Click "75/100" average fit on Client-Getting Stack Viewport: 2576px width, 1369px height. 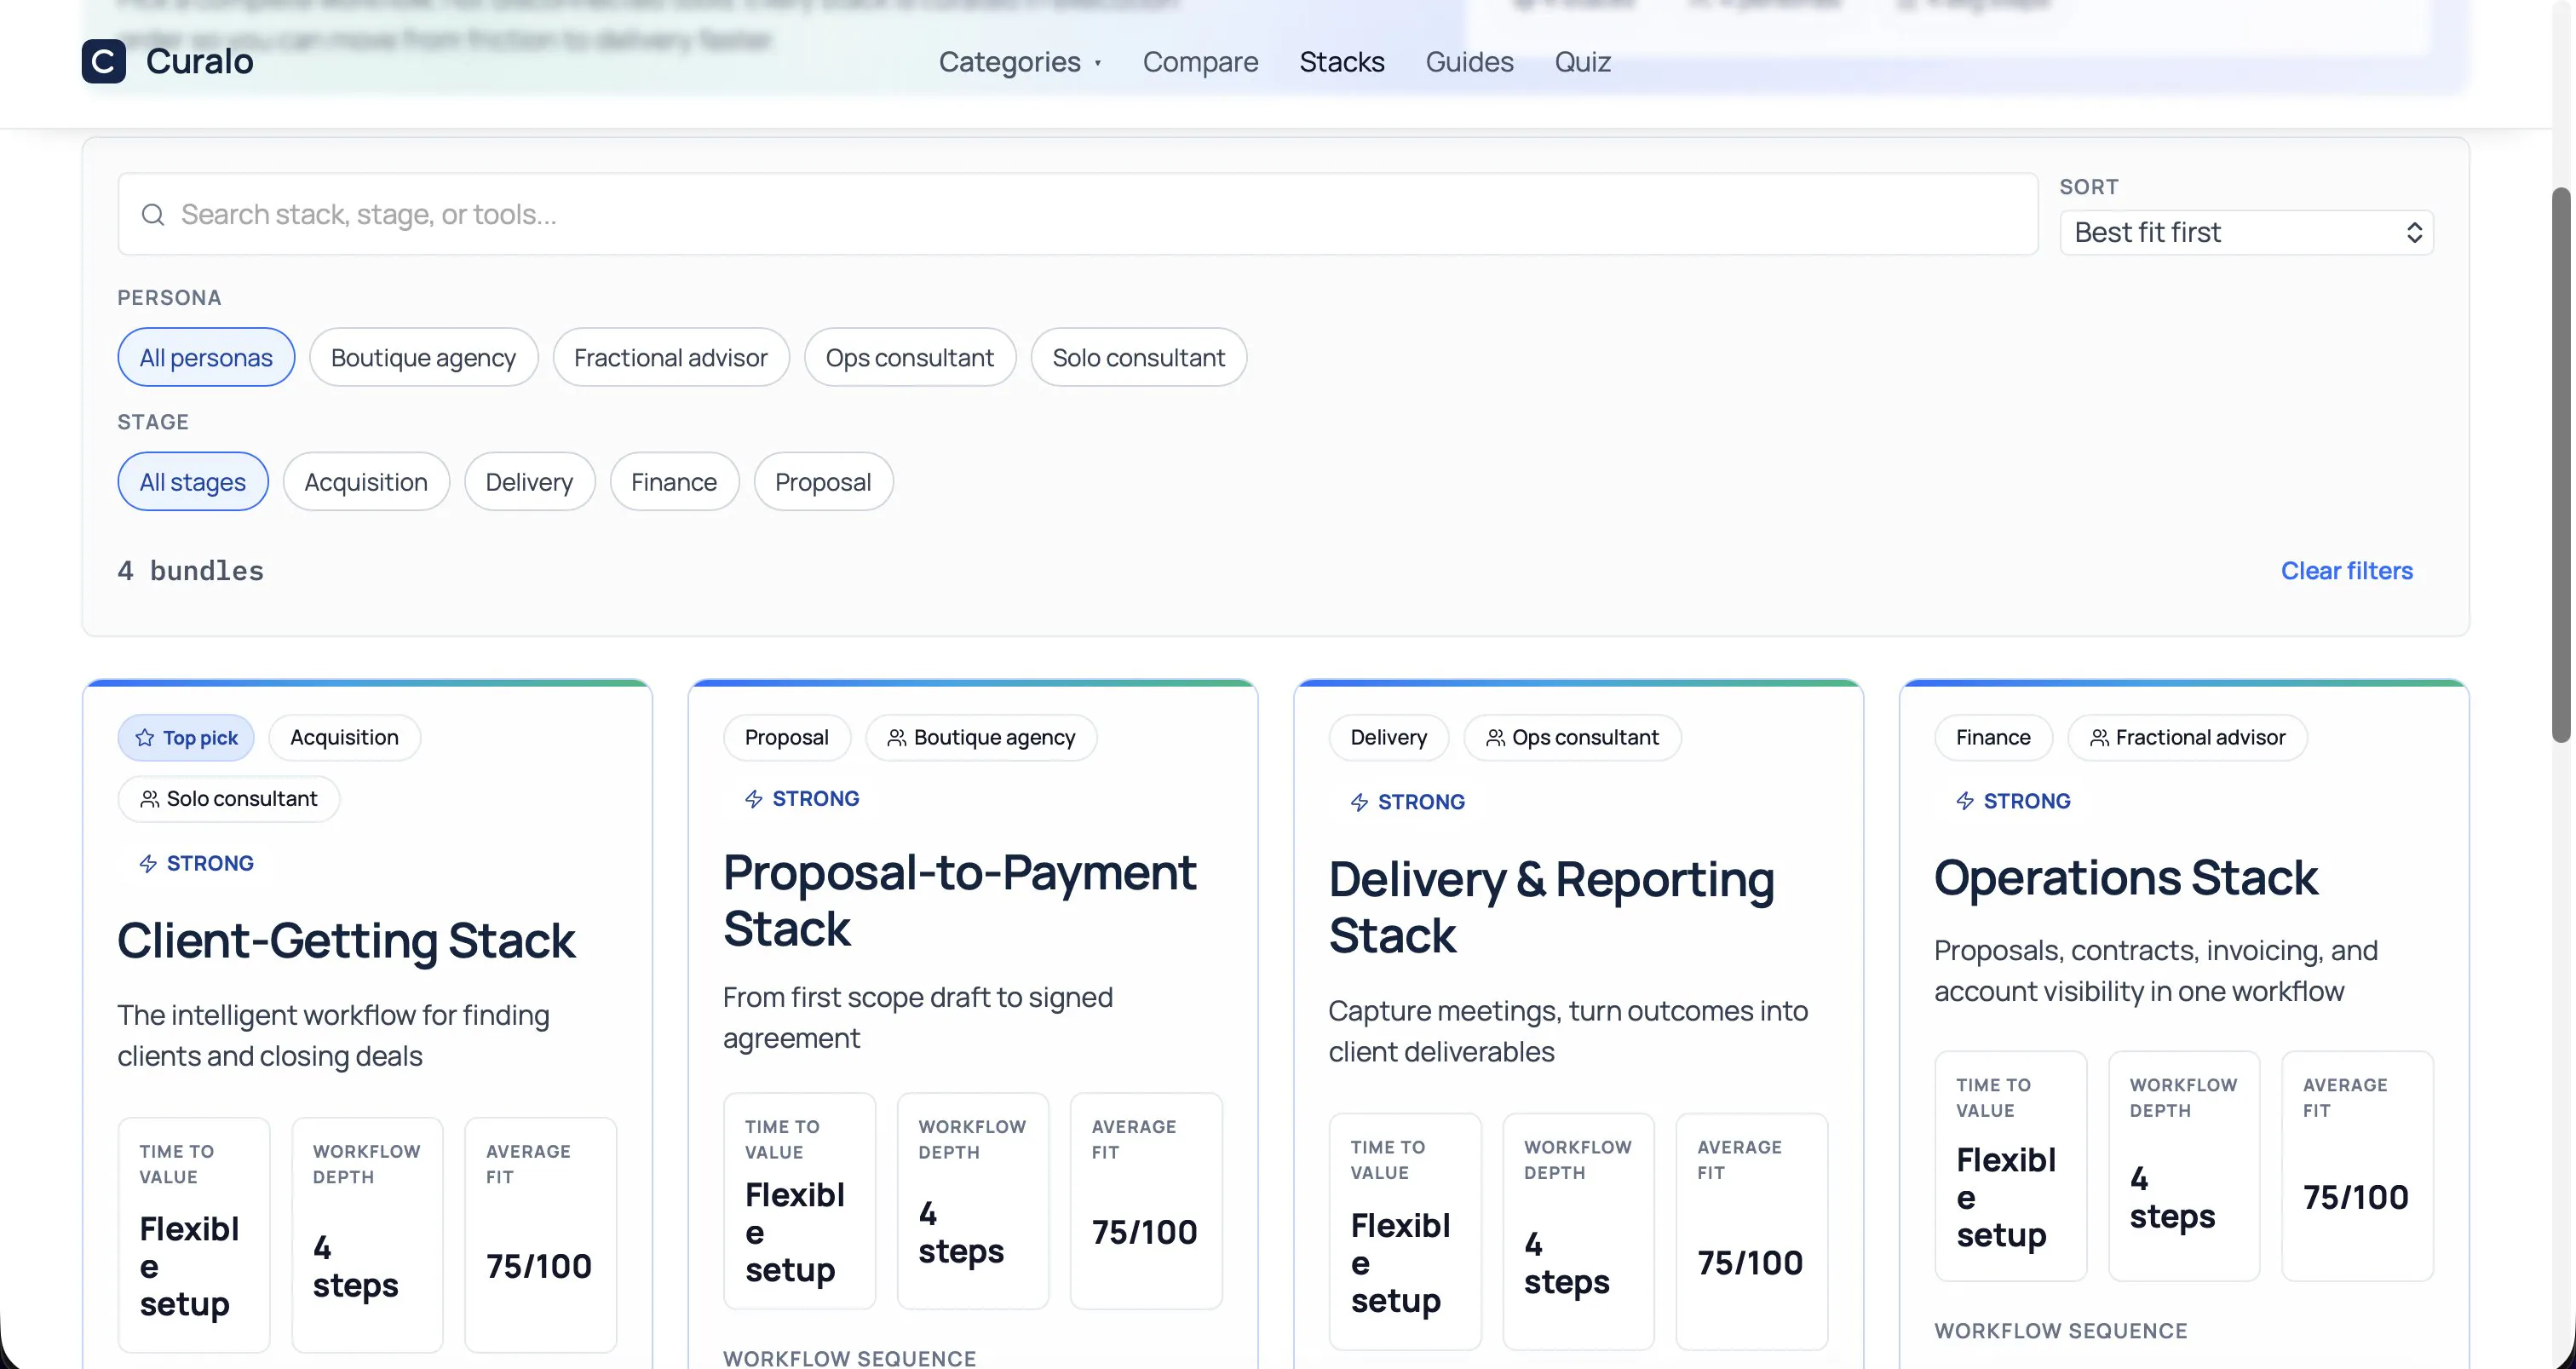[539, 1267]
